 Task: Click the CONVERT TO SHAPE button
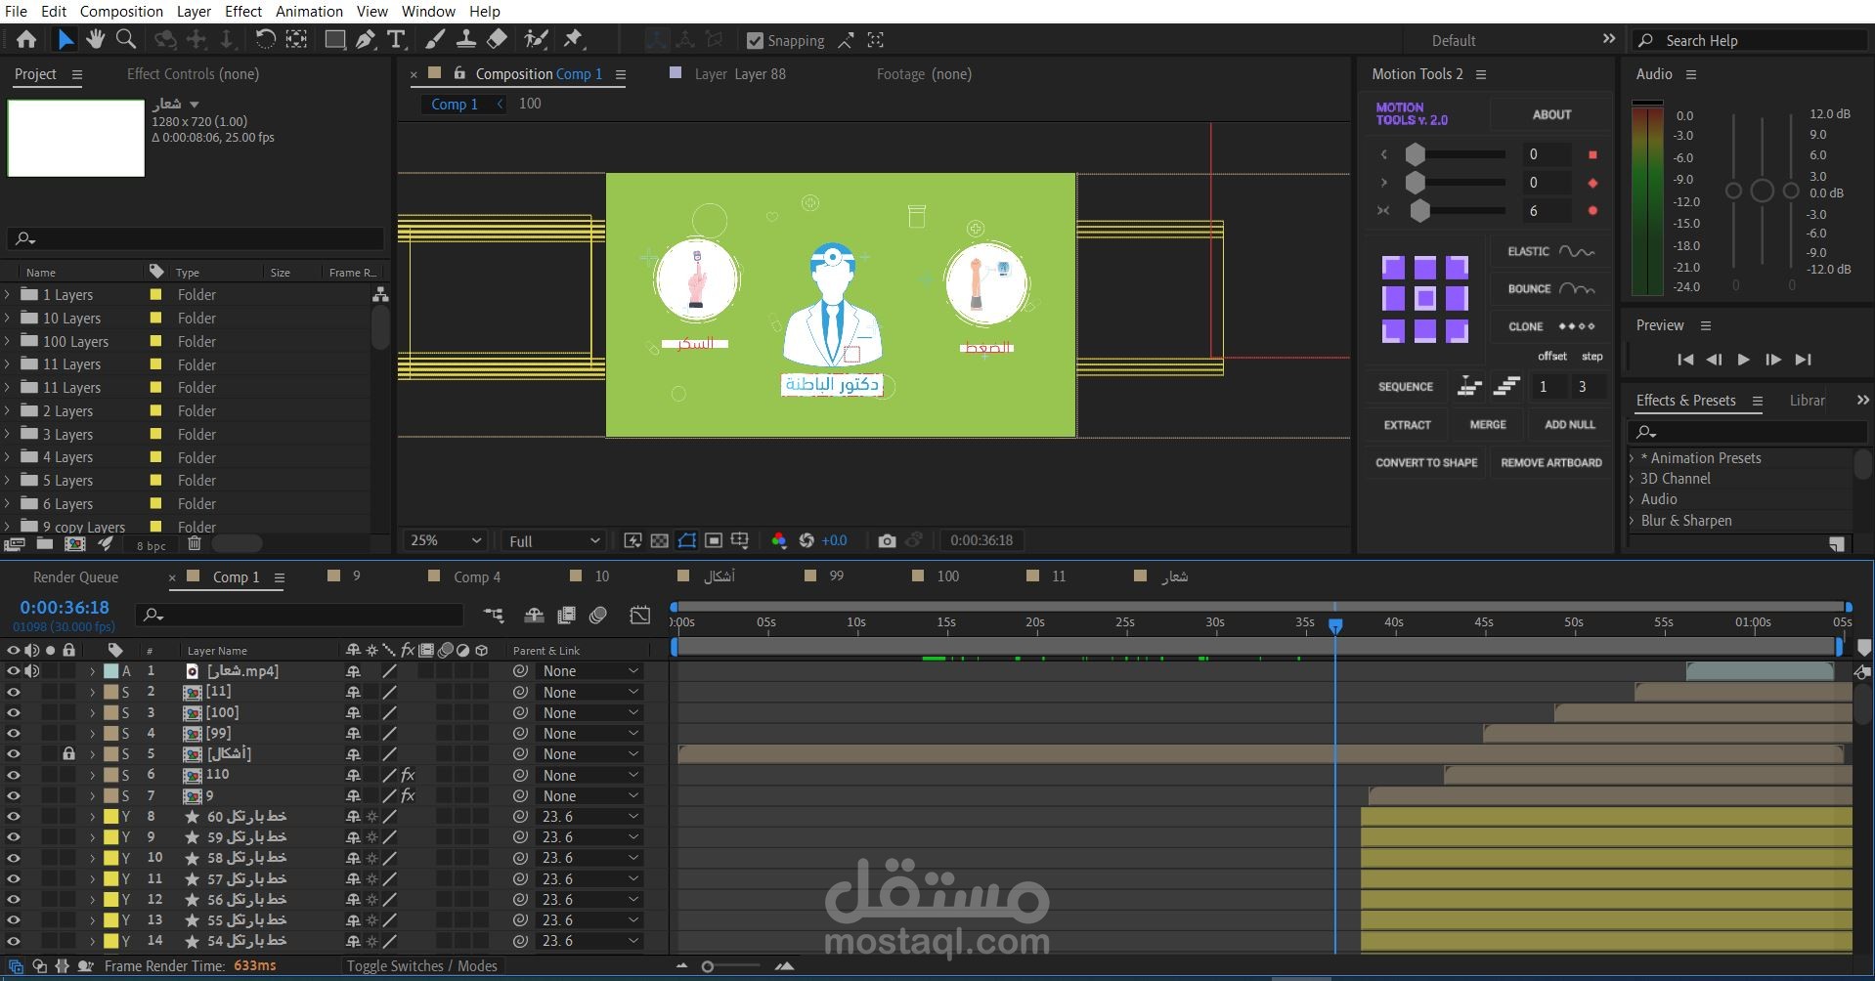1426,463
